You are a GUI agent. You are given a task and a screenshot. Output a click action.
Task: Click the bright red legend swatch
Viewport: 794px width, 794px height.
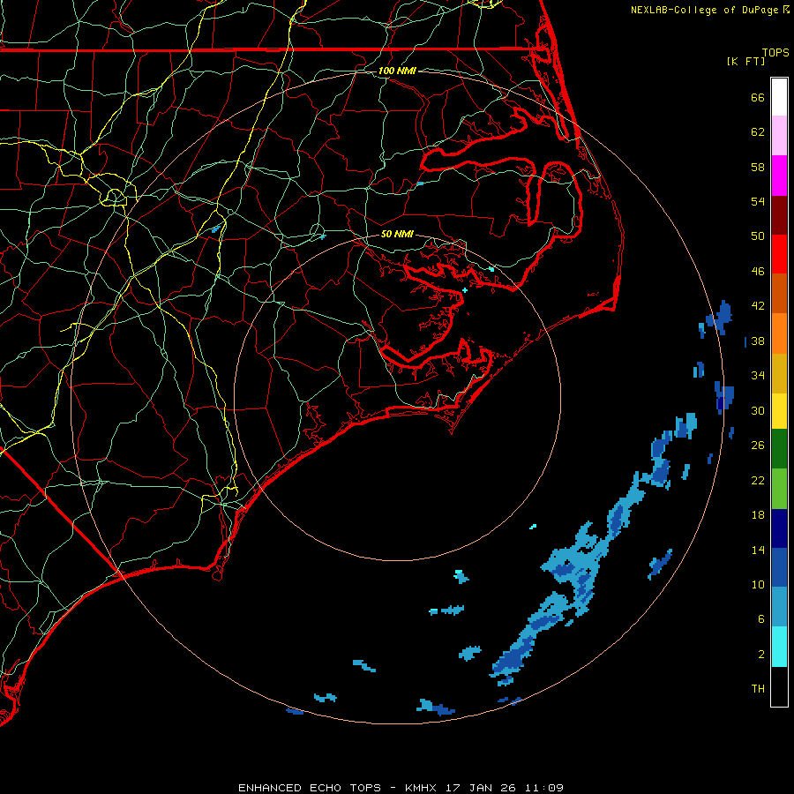(x=779, y=254)
